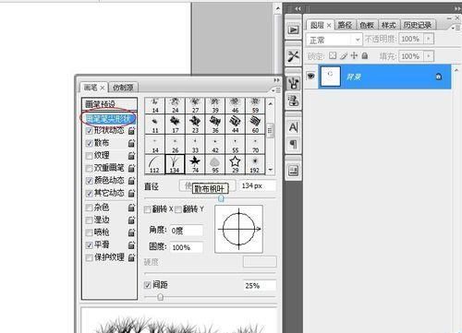Select the maple leaf brush 74
Image resolution: width=462 pixels, height=333 pixels.
(x=195, y=164)
